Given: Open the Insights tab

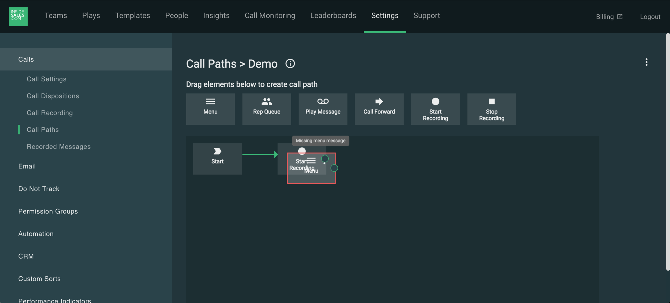Looking at the screenshot, I should click(x=216, y=16).
